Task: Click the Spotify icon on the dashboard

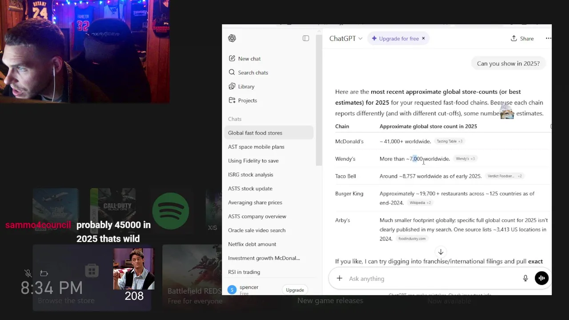Action: click(171, 211)
